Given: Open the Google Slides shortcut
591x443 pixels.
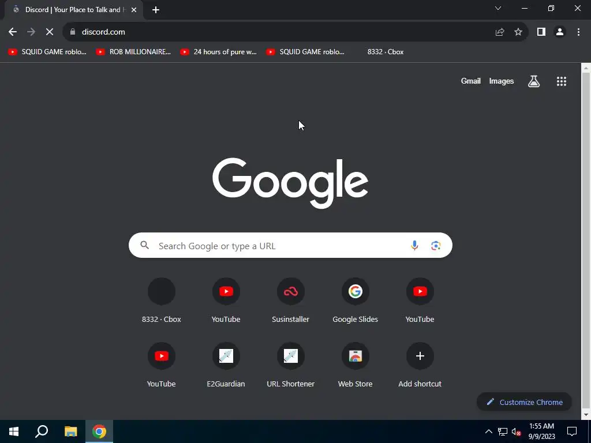Looking at the screenshot, I should pyautogui.click(x=355, y=301).
